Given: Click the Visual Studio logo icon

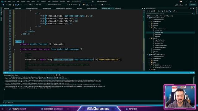Looking at the screenshot, I should tap(2, 2).
